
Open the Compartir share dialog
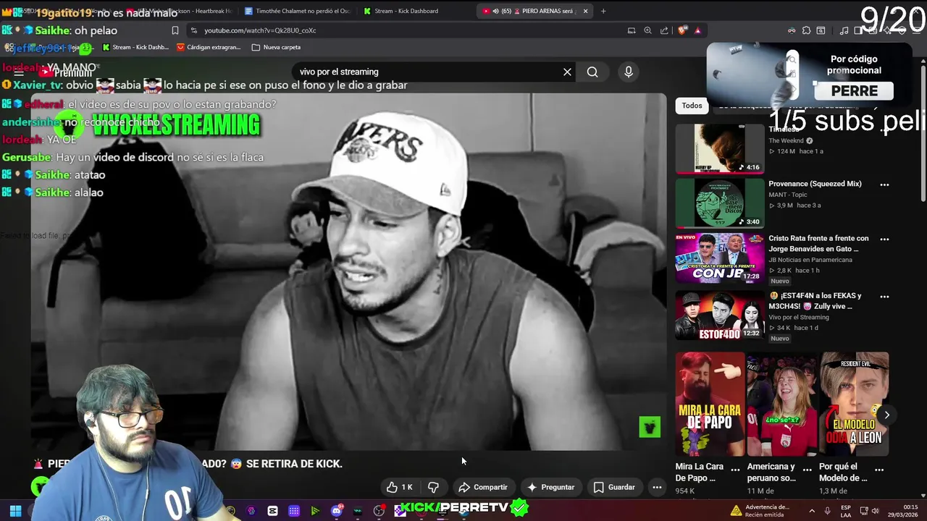[483, 487]
